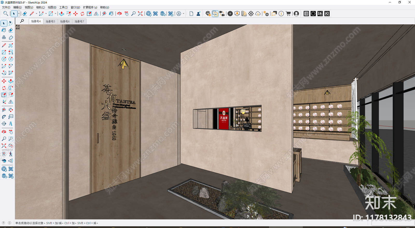
Task: Switch to scene tab 场景号5
Action: coord(50,21)
